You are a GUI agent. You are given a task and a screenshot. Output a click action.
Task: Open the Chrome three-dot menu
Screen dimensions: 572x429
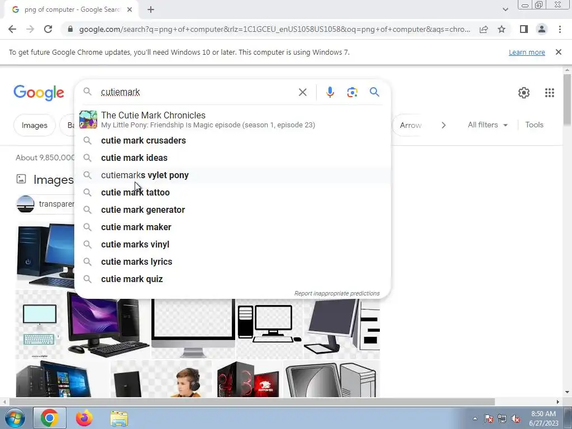coord(560,29)
